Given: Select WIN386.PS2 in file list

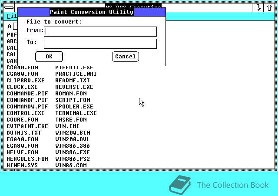Looking at the screenshot, I should pos(73,159).
